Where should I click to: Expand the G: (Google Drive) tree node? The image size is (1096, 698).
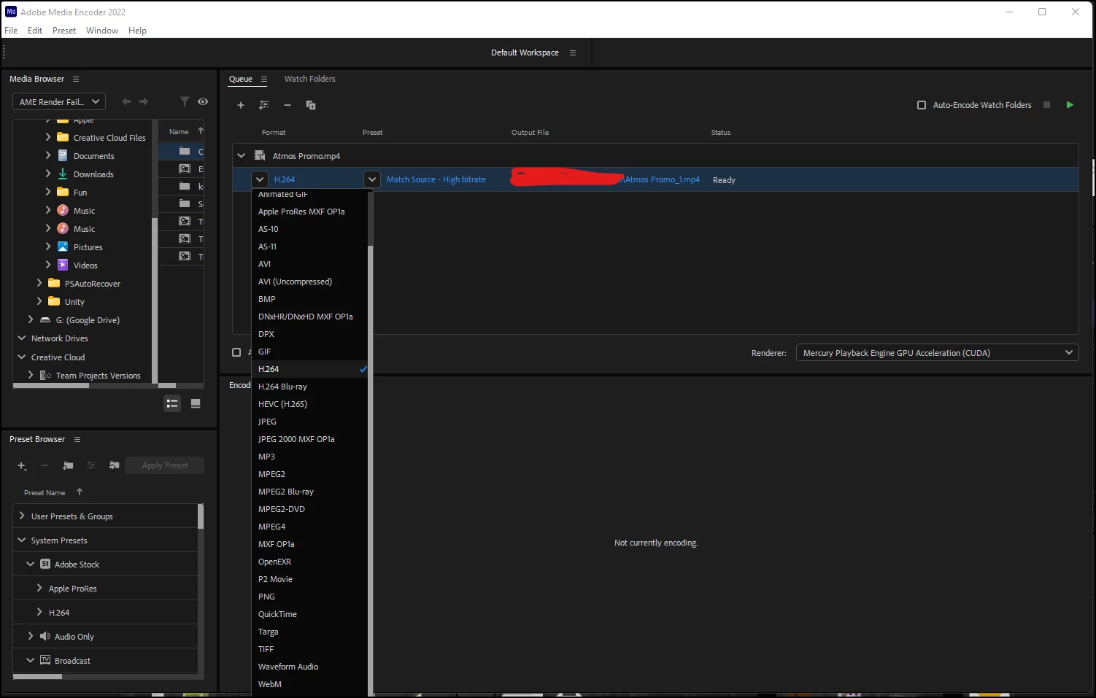point(31,319)
